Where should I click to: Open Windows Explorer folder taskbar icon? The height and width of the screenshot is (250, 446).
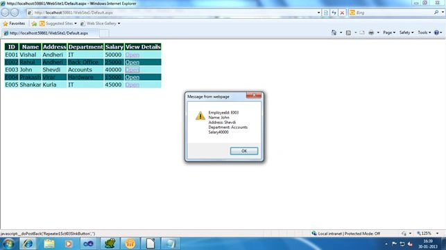(x=49, y=244)
